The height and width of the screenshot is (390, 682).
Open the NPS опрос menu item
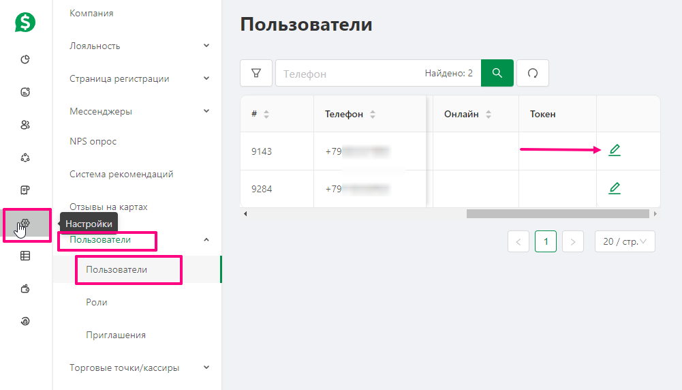[93, 141]
